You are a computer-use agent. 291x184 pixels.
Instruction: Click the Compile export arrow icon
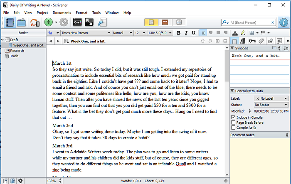pos(102,22)
